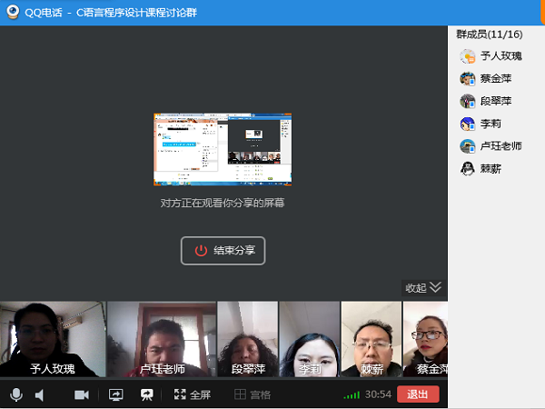Click the red 退出 exit button
This screenshot has height=409, width=545.
pos(418,394)
